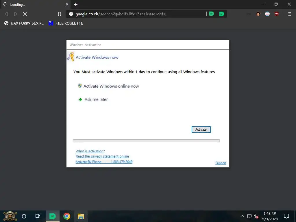296x222 pixels.
Task: Open the Support link
Action: pyautogui.click(x=221, y=163)
